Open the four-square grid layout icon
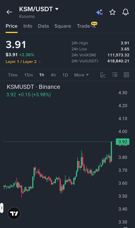Screen dimensions: 135x228 (126, 75)
